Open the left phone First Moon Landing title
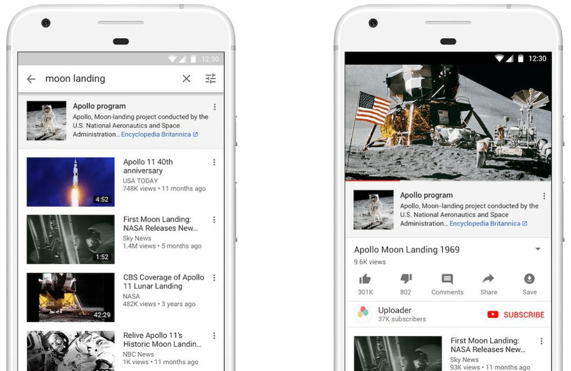This screenshot has width=571, height=371. click(161, 224)
